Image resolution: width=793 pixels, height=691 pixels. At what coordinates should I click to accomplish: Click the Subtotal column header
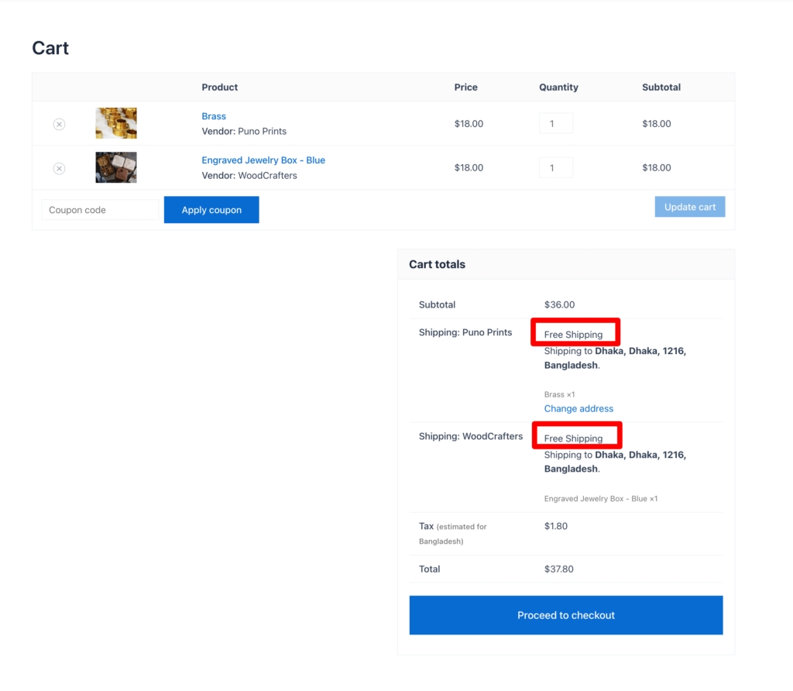661,87
